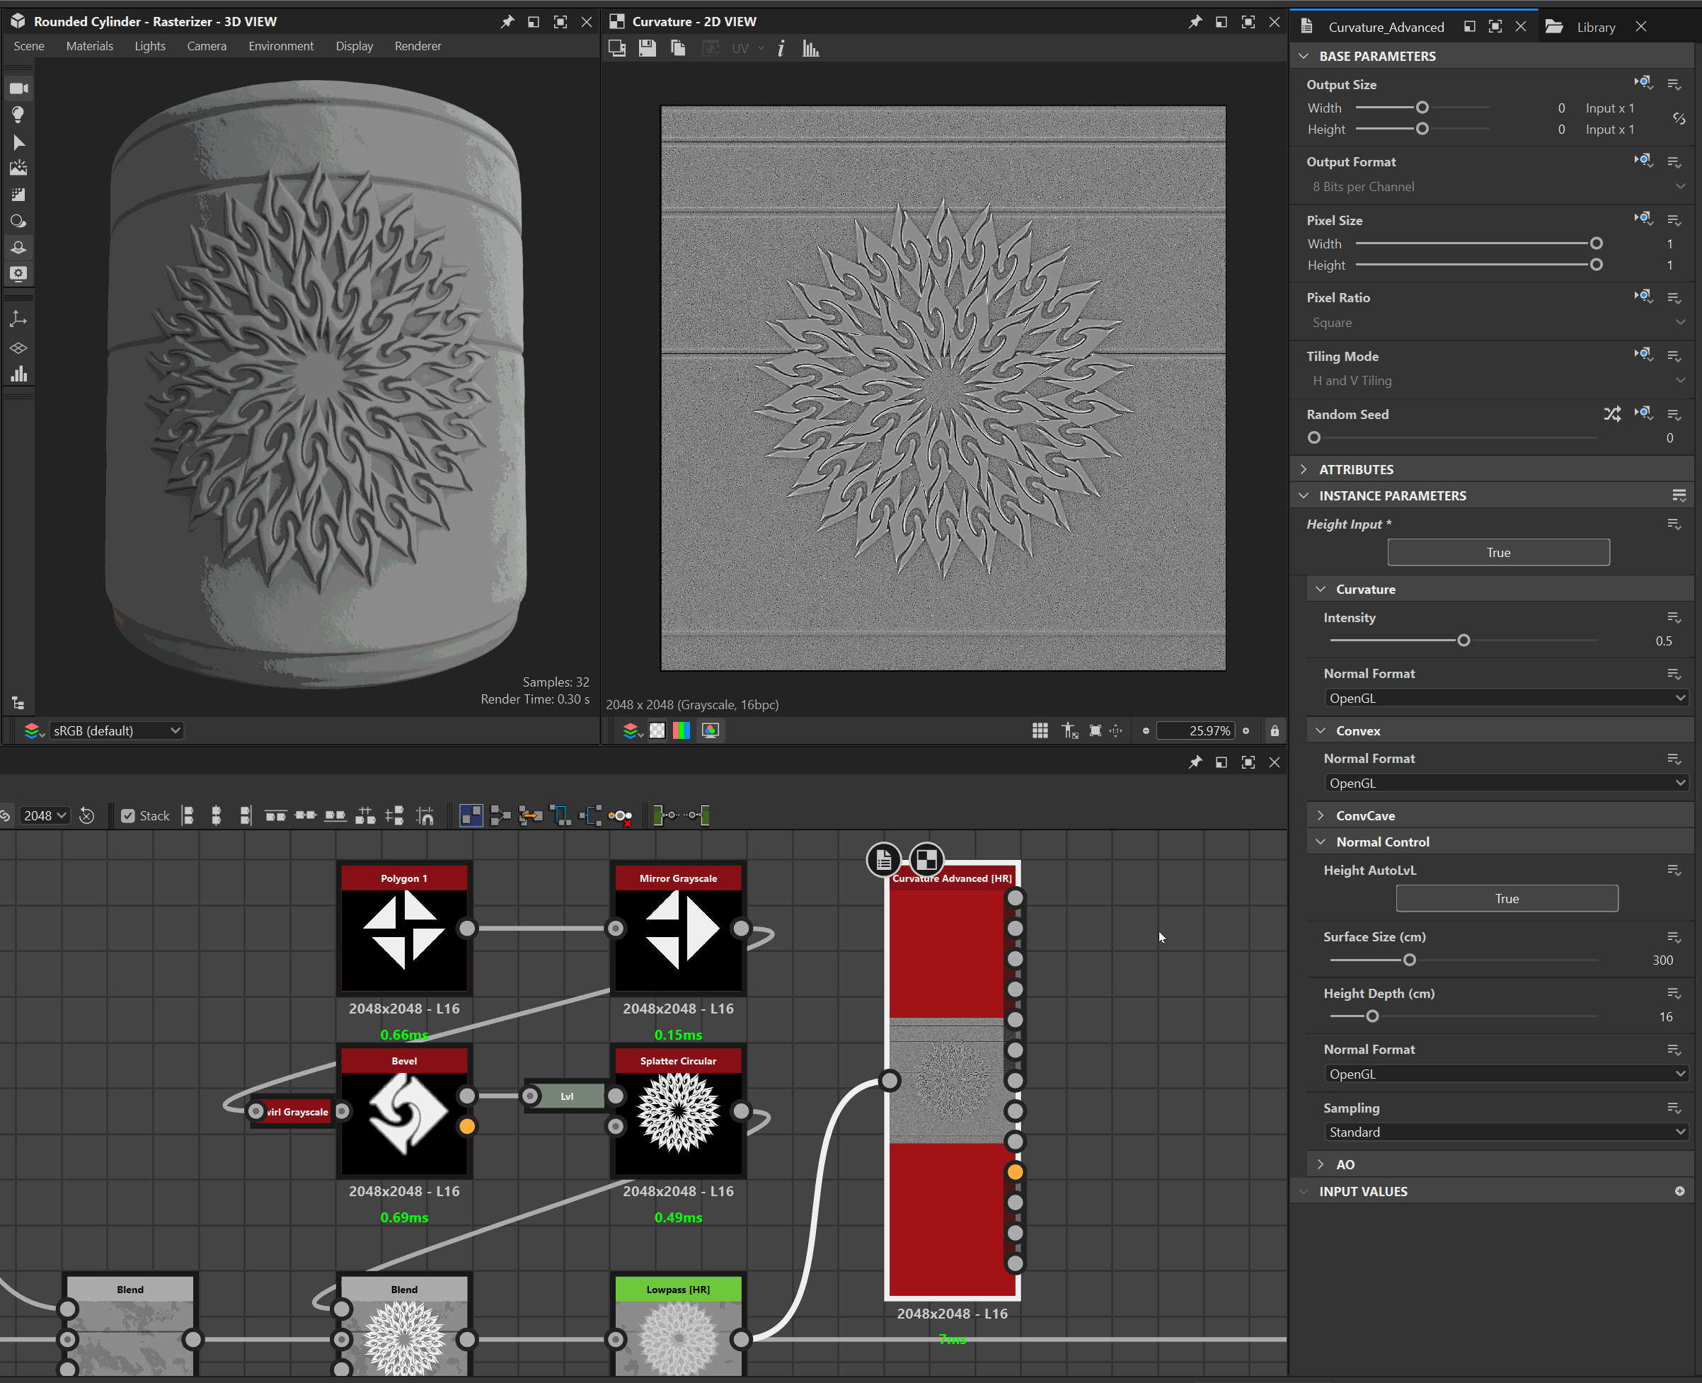
Task: Toggle the Stack checkbox in graph toolbar
Action: pos(127,816)
